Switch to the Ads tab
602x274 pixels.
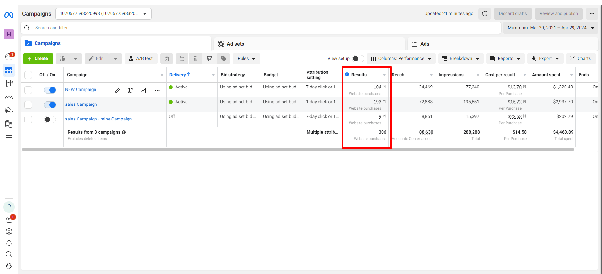[503, 44]
